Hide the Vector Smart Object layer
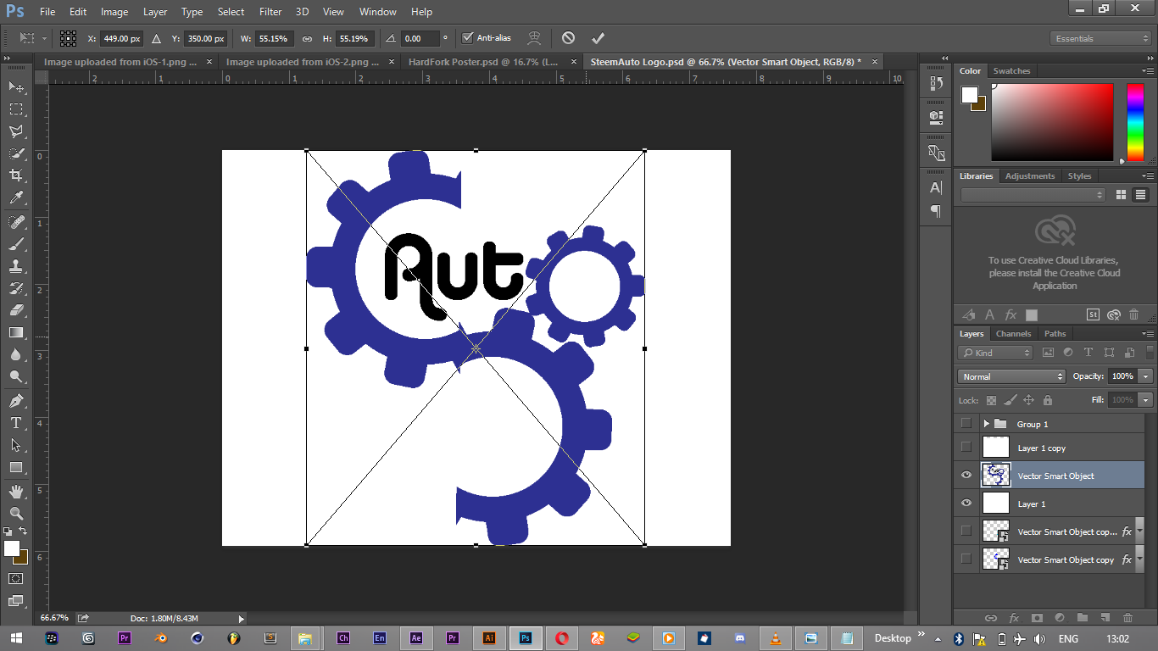The width and height of the screenshot is (1158, 651). coord(966,476)
